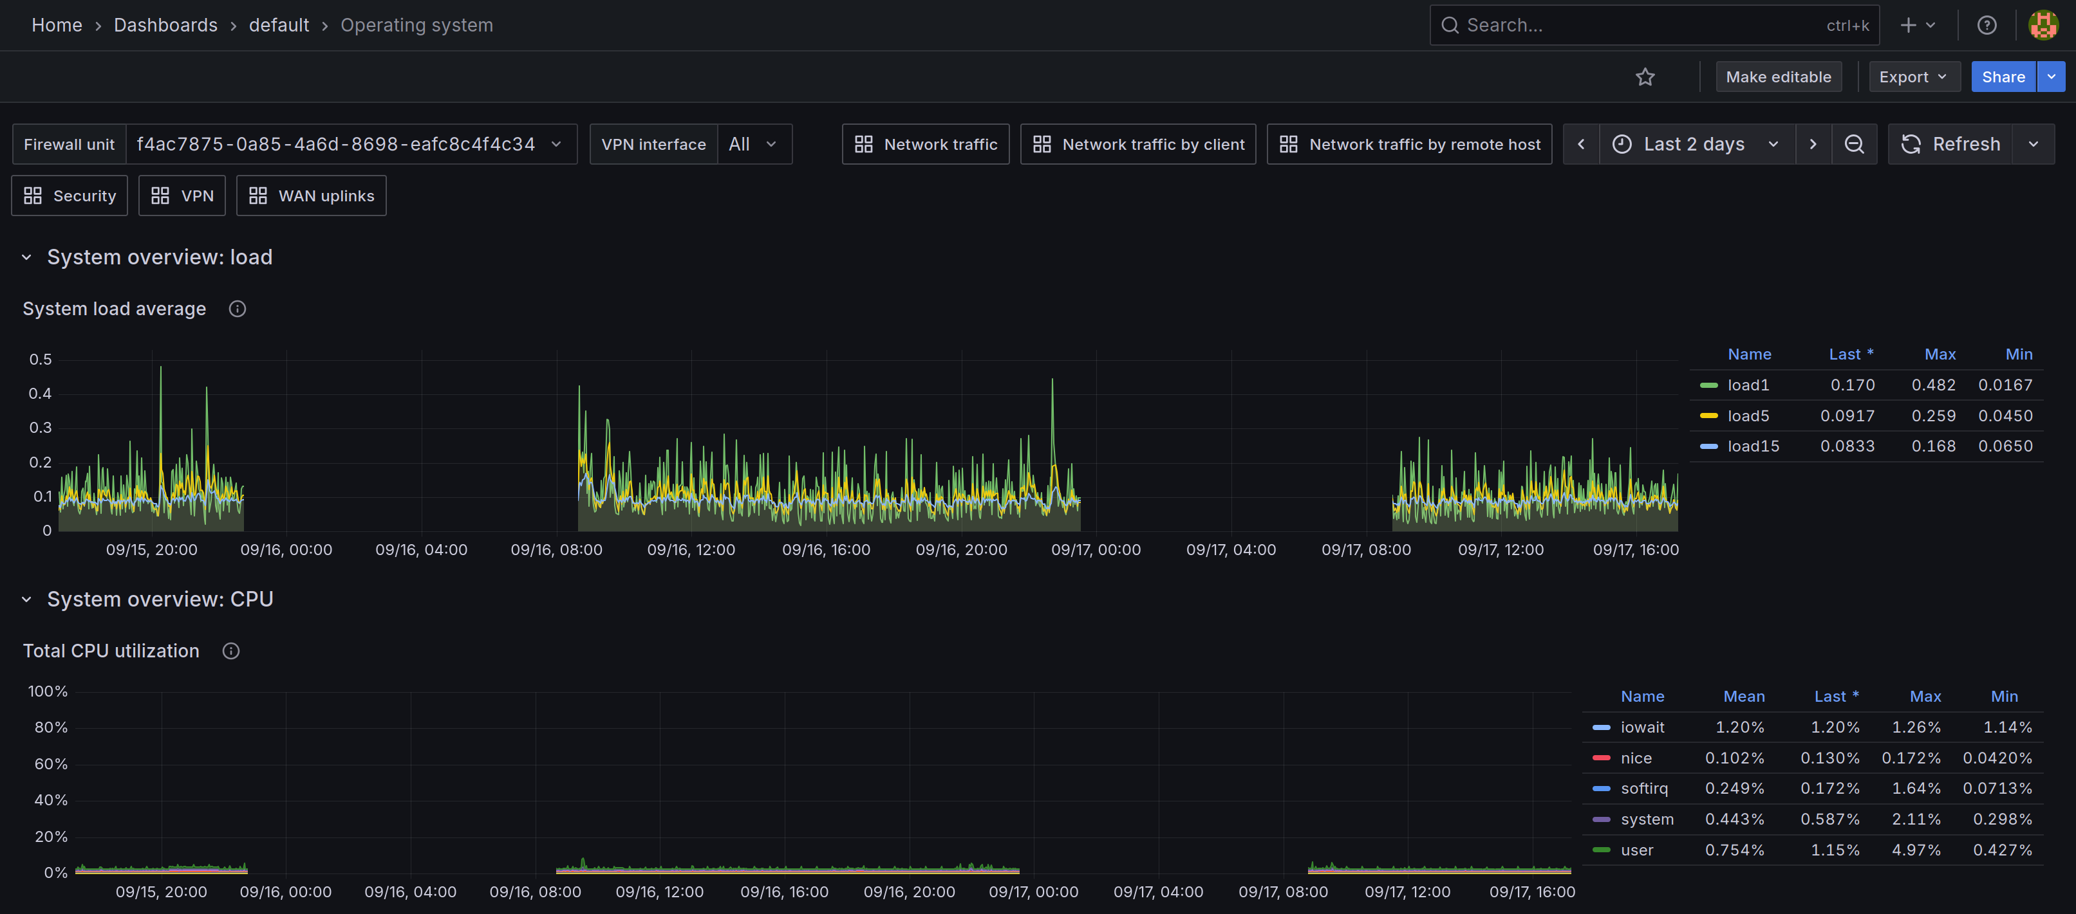Shift time range forward with right arrow
This screenshot has width=2076, height=914.
click(x=1813, y=144)
